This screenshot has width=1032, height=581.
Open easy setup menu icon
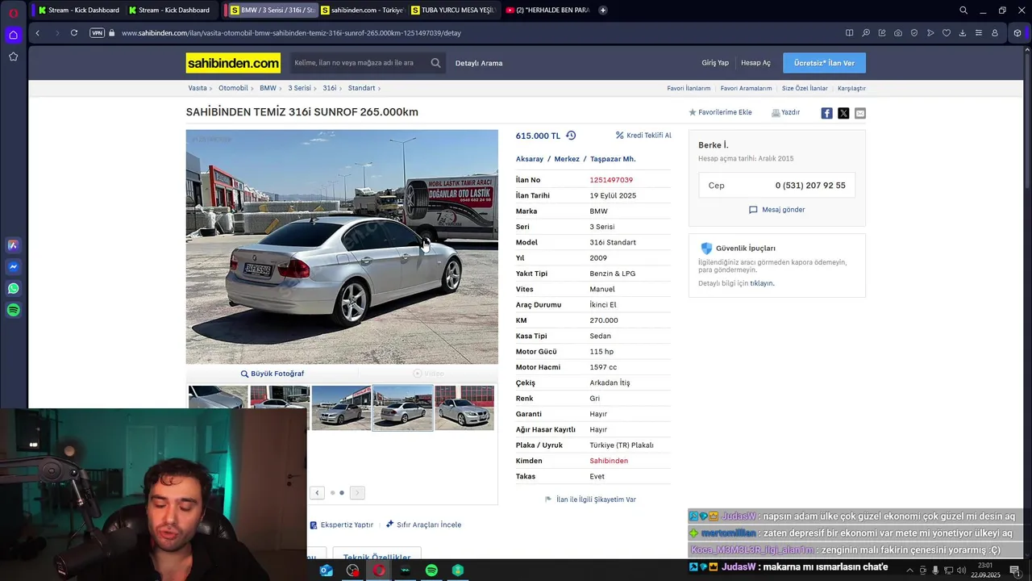pos(979,33)
